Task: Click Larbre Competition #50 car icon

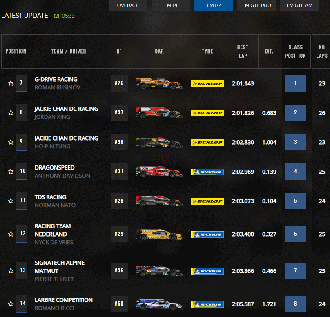Action: pyautogui.click(x=159, y=304)
